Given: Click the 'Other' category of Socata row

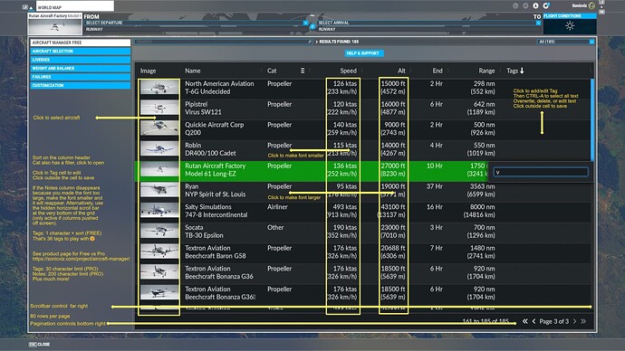Looking at the screenshot, I should [275, 227].
